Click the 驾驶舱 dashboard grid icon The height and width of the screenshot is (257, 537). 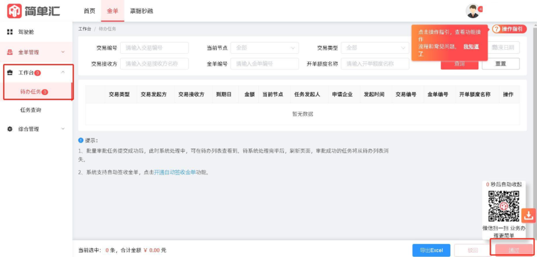pyautogui.click(x=10, y=32)
